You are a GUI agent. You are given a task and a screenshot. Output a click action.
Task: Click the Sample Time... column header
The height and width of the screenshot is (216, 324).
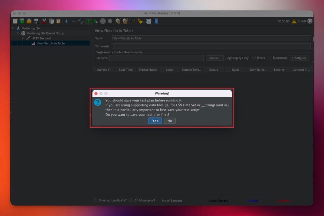pyautogui.click(x=191, y=70)
